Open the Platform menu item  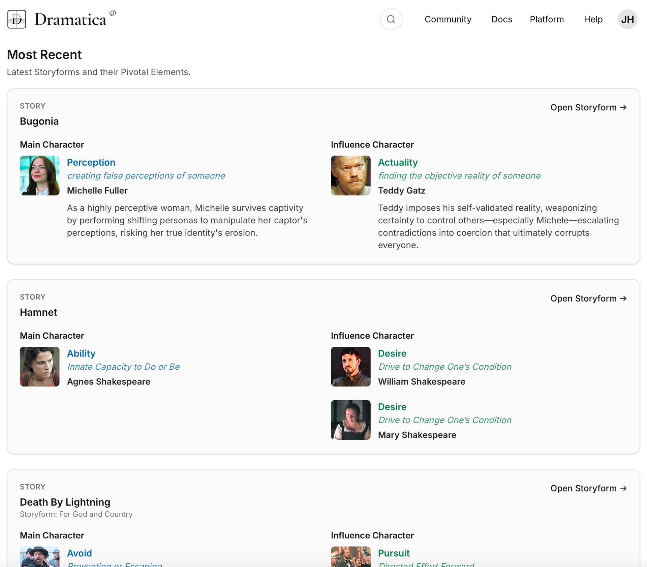(x=547, y=19)
